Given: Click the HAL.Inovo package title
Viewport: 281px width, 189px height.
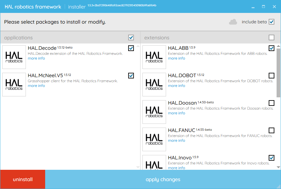Looking at the screenshot, I should click(x=180, y=157).
